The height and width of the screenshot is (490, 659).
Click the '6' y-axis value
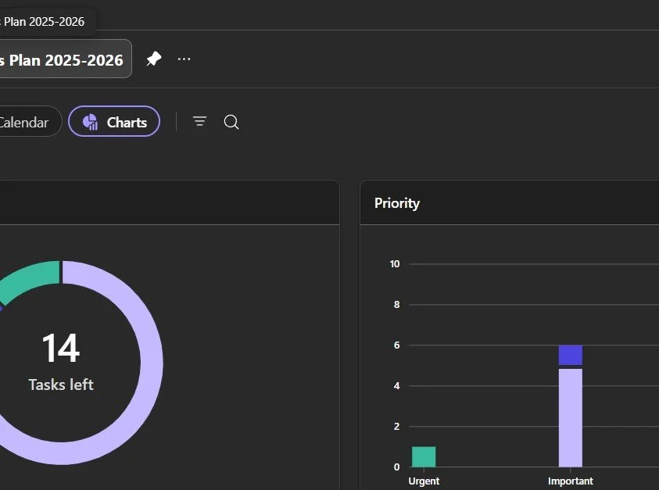tap(397, 345)
